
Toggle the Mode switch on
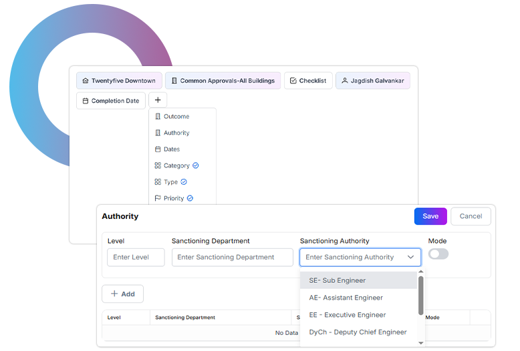tap(438, 254)
